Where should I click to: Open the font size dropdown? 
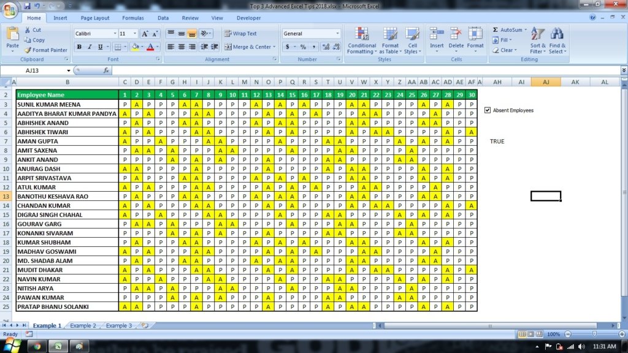136,32
